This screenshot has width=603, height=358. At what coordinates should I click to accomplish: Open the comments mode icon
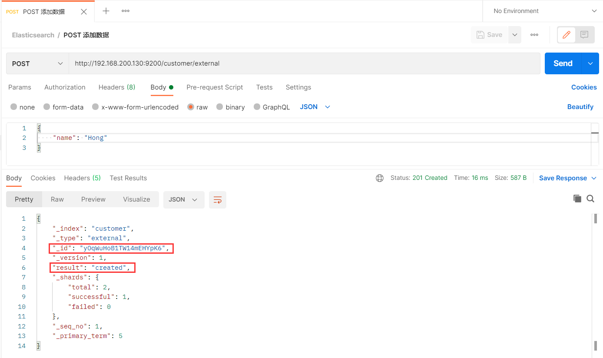point(584,35)
